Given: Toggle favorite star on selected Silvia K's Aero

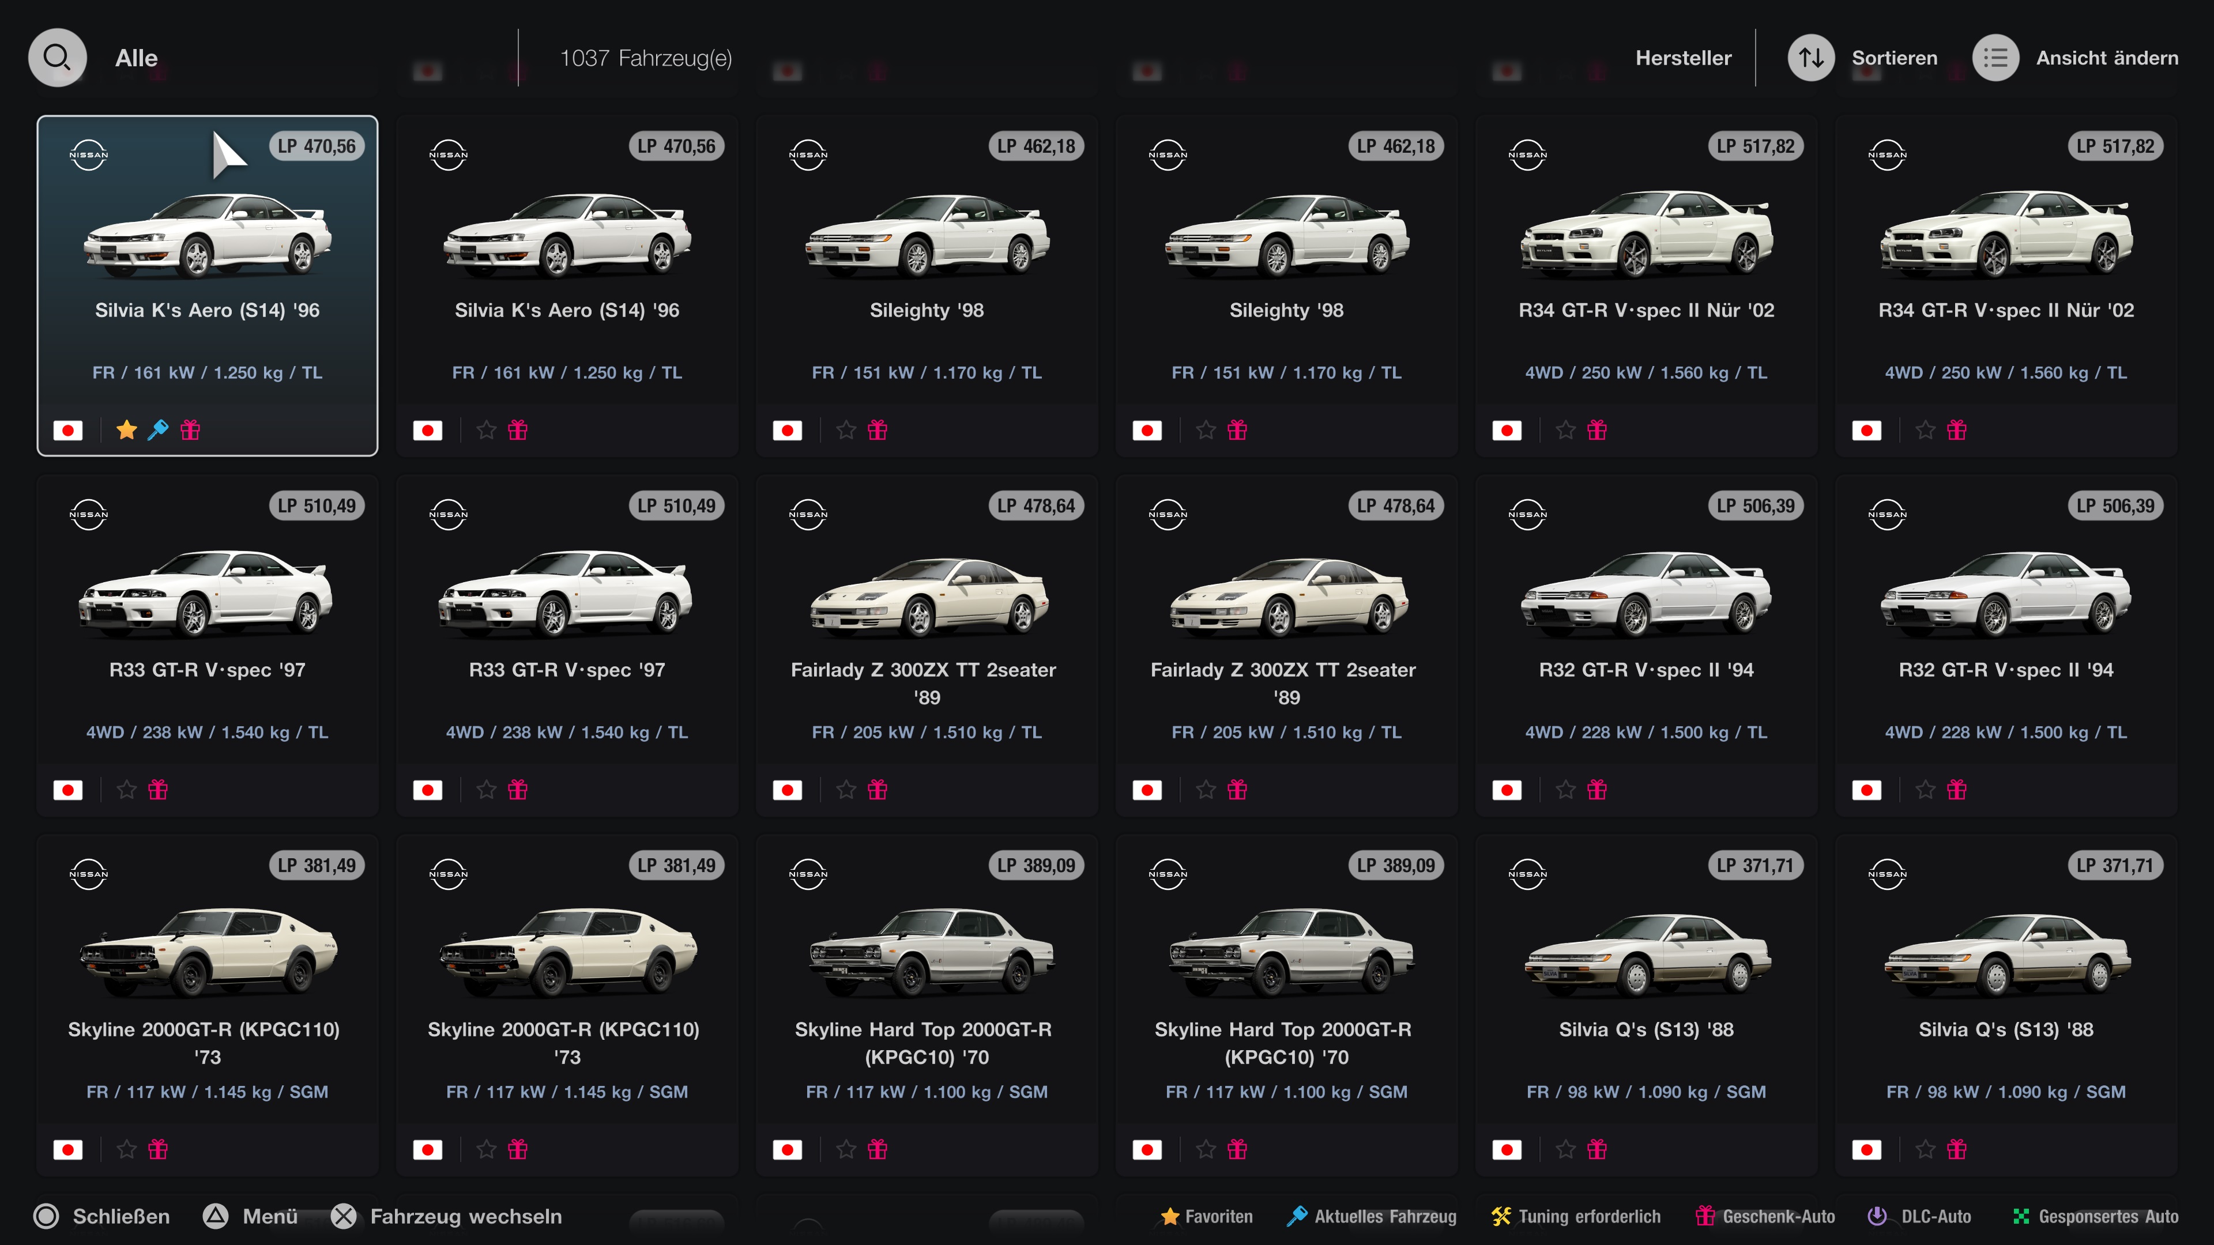Looking at the screenshot, I should [x=126, y=429].
